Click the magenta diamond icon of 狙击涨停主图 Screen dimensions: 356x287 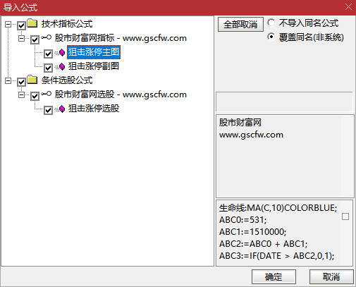click(x=62, y=52)
